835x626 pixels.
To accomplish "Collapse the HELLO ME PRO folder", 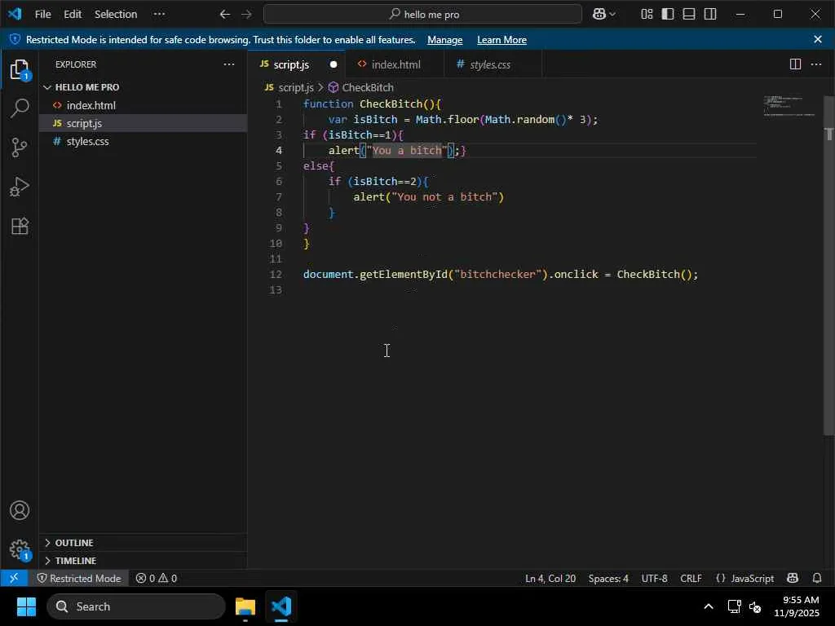I will pos(86,87).
